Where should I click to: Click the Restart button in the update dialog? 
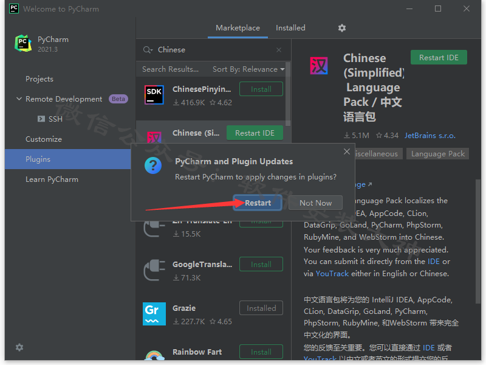258,203
